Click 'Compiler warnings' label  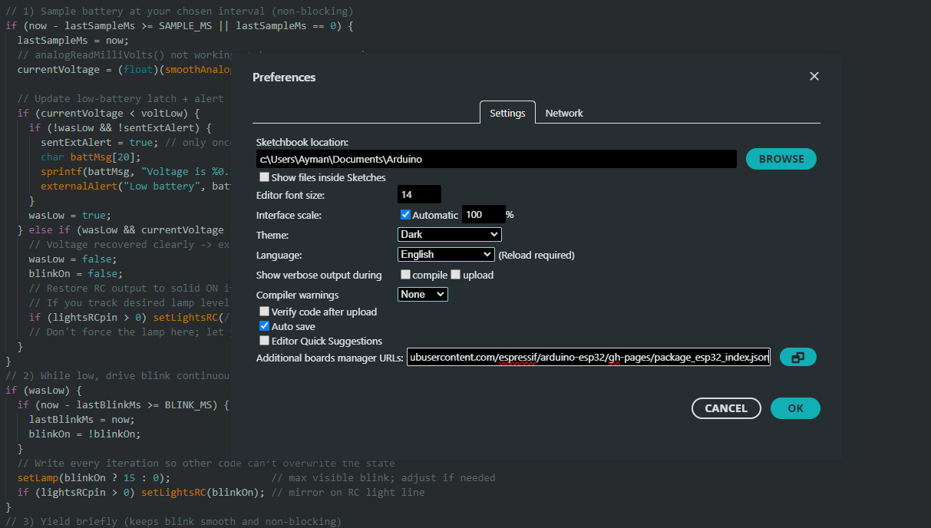point(297,295)
